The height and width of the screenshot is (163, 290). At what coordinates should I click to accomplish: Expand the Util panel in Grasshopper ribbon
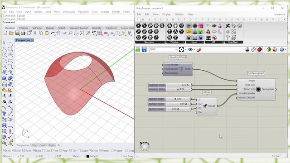(x=222, y=42)
